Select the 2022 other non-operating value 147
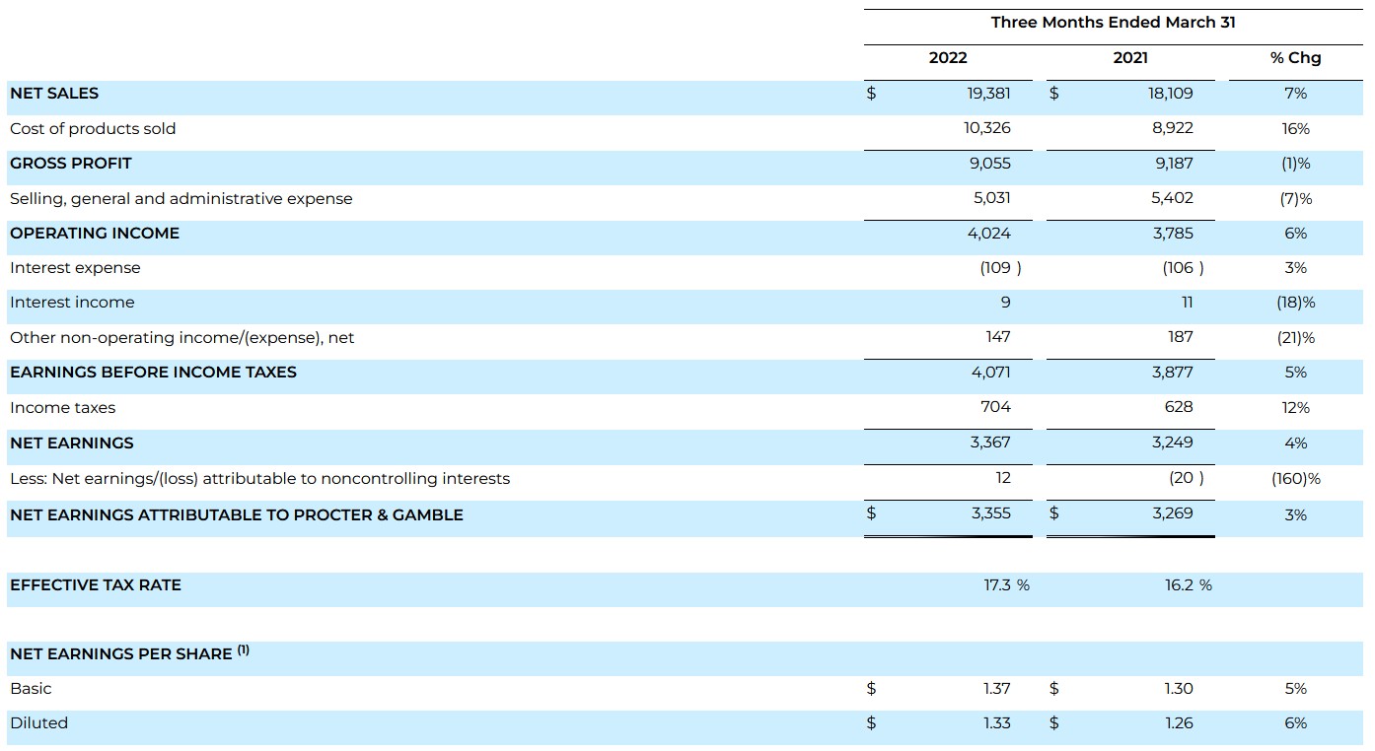The height and width of the screenshot is (751, 1375). tap(998, 337)
